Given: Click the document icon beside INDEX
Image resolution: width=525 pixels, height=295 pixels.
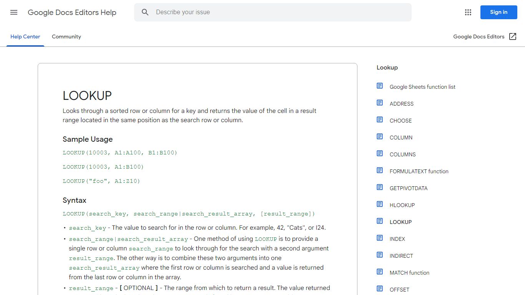Looking at the screenshot, I should coord(380,238).
